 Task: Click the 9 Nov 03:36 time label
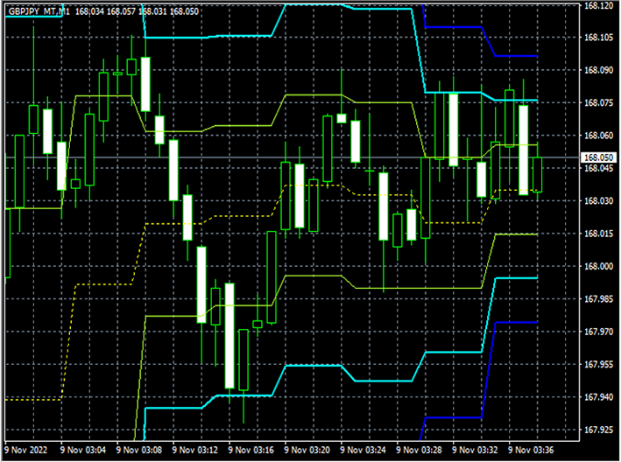click(x=531, y=450)
